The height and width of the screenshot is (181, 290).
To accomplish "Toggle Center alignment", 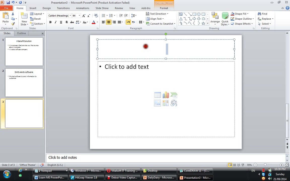I will (109, 22).
